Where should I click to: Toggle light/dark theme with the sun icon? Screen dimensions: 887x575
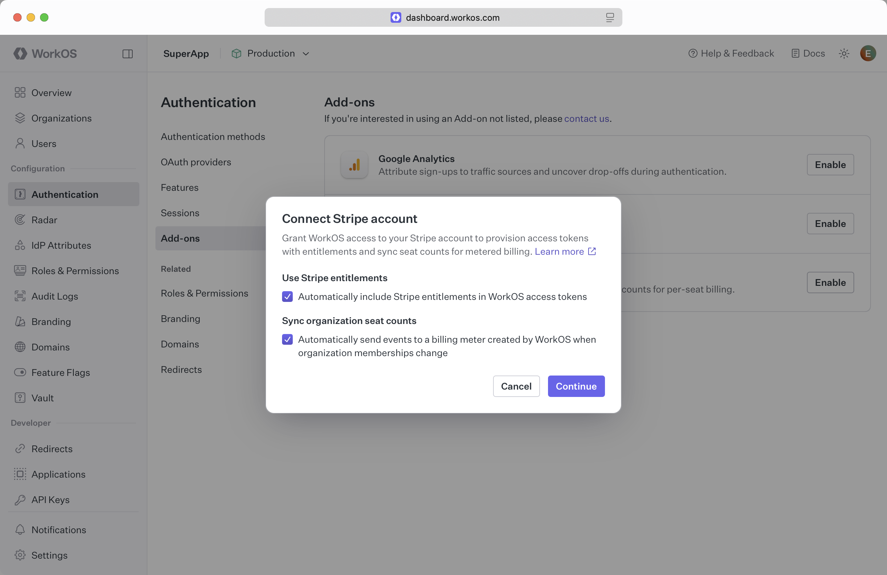[x=844, y=53]
